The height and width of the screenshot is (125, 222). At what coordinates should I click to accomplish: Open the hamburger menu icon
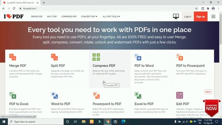[213, 16]
